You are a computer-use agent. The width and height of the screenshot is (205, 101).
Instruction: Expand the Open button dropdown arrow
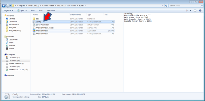[x=26, y=10]
